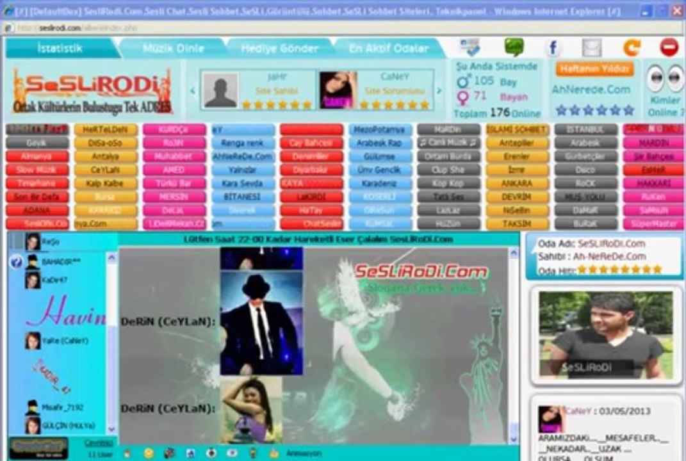Join the Muhabbet room
686x461 pixels.
(174, 156)
